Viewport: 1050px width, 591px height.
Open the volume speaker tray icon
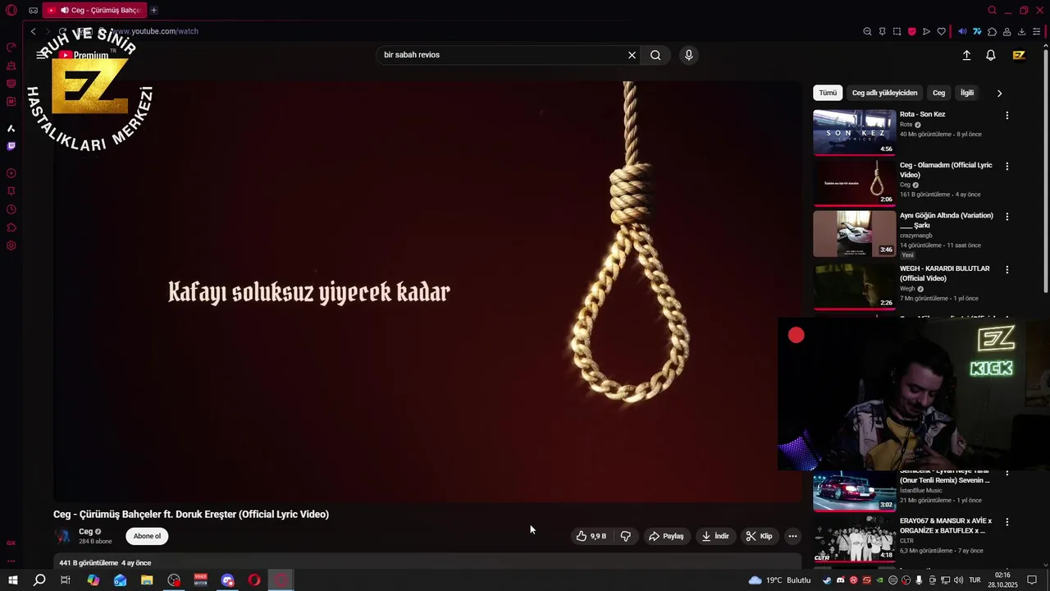pos(958,580)
